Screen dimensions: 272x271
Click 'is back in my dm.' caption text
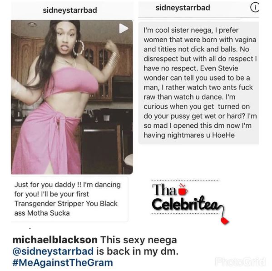[137, 251]
